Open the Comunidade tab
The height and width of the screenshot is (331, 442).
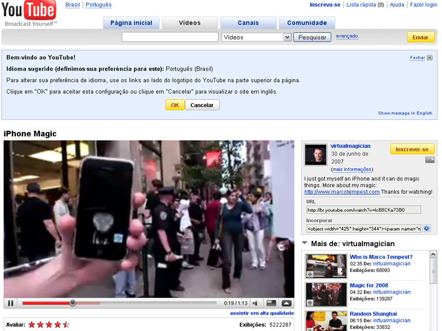click(307, 23)
